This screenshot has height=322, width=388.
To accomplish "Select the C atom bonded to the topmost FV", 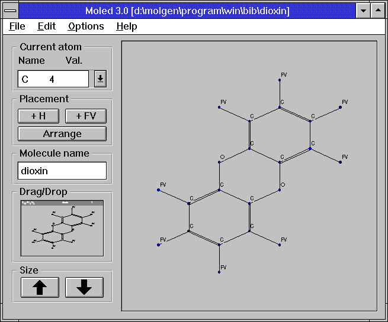I will coord(280,108).
